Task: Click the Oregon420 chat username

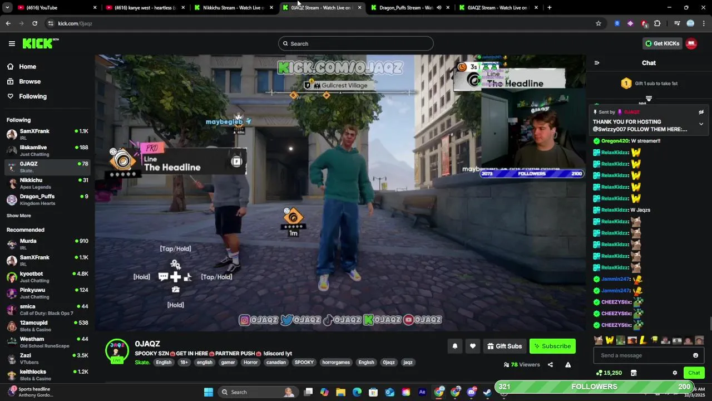Action: pos(615,141)
